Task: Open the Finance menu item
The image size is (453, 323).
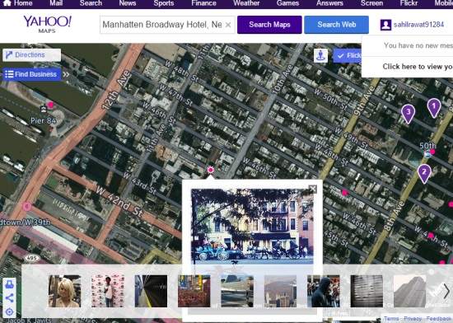Action: click(x=203, y=3)
